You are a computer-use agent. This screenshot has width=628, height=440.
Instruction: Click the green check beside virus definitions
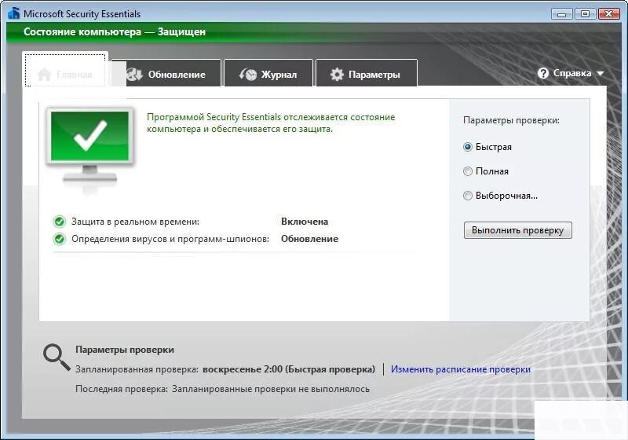pos(60,239)
